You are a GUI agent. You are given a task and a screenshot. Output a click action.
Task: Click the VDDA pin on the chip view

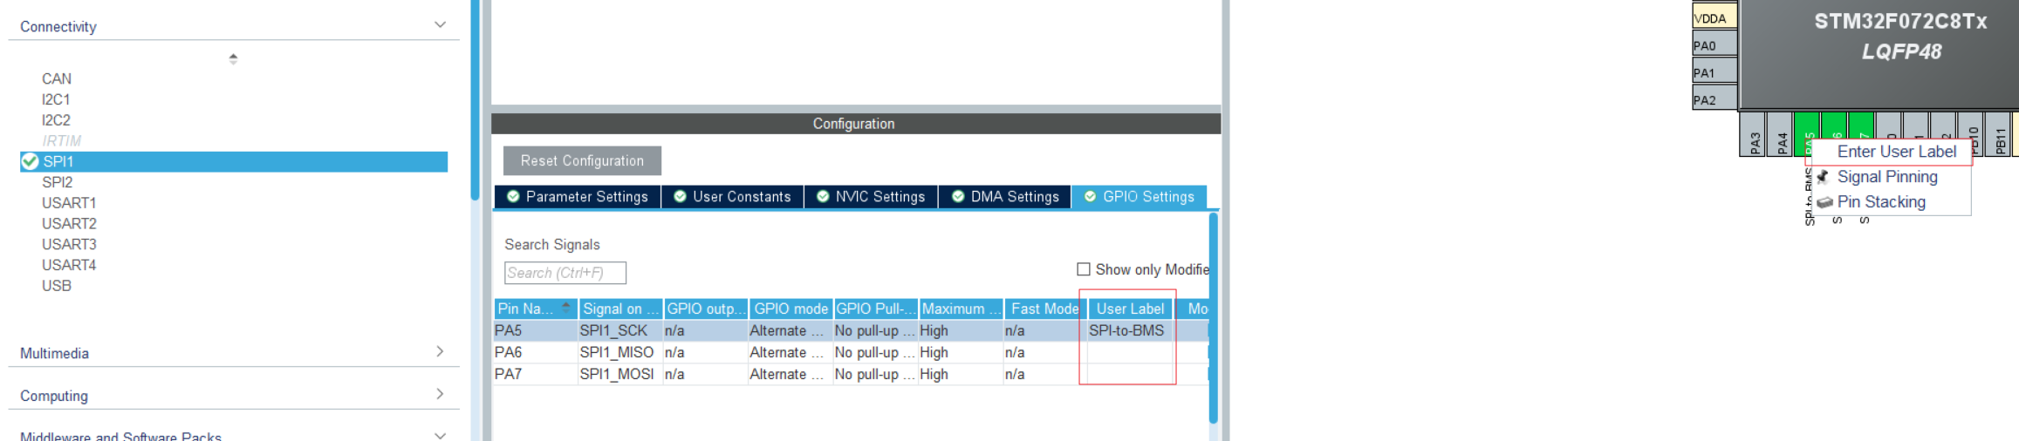[x=1714, y=17]
